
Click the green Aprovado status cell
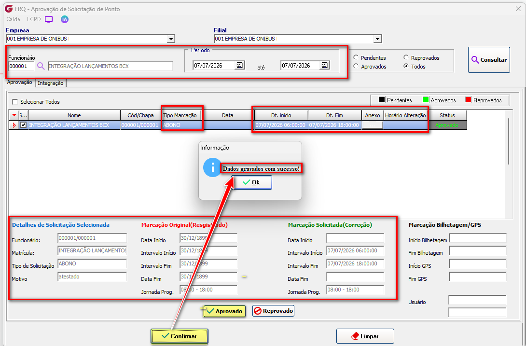(x=447, y=125)
